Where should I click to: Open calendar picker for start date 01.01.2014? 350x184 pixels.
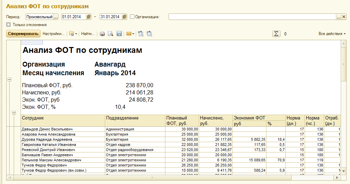pyautogui.click(x=89, y=16)
